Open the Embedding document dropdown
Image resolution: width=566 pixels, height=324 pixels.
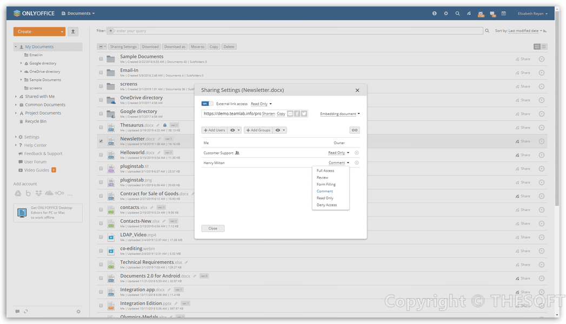click(338, 113)
